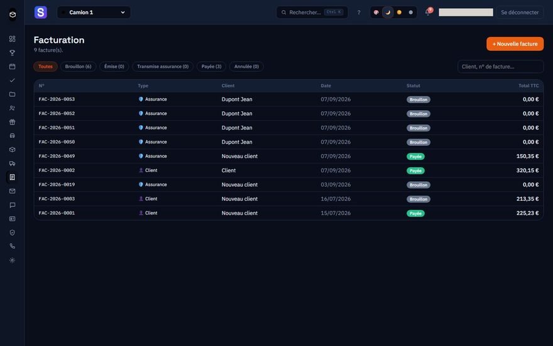The height and width of the screenshot is (346, 553).
Task: Click the Dupont Jean client on FAC-2026-0053
Action: (237, 99)
